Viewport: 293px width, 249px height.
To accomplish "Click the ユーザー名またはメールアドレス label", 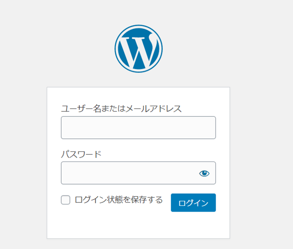I will click(121, 109).
